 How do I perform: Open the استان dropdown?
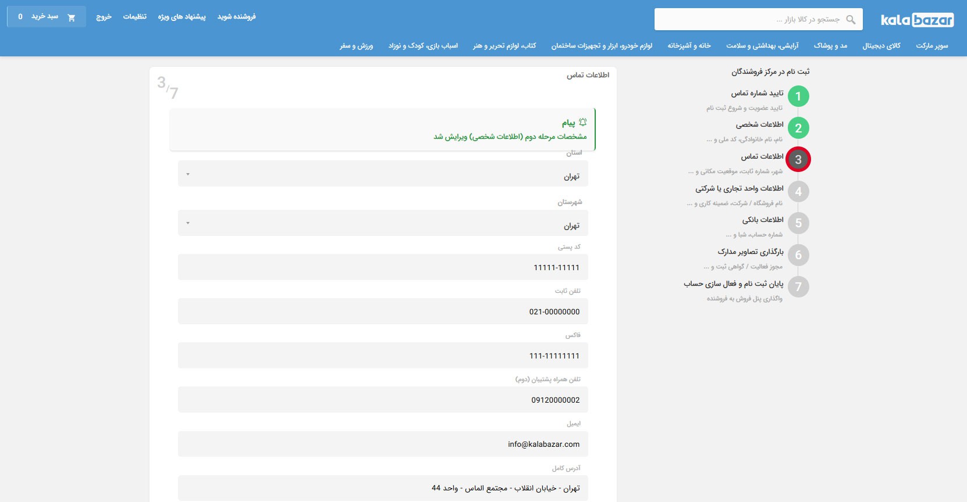[x=383, y=174]
